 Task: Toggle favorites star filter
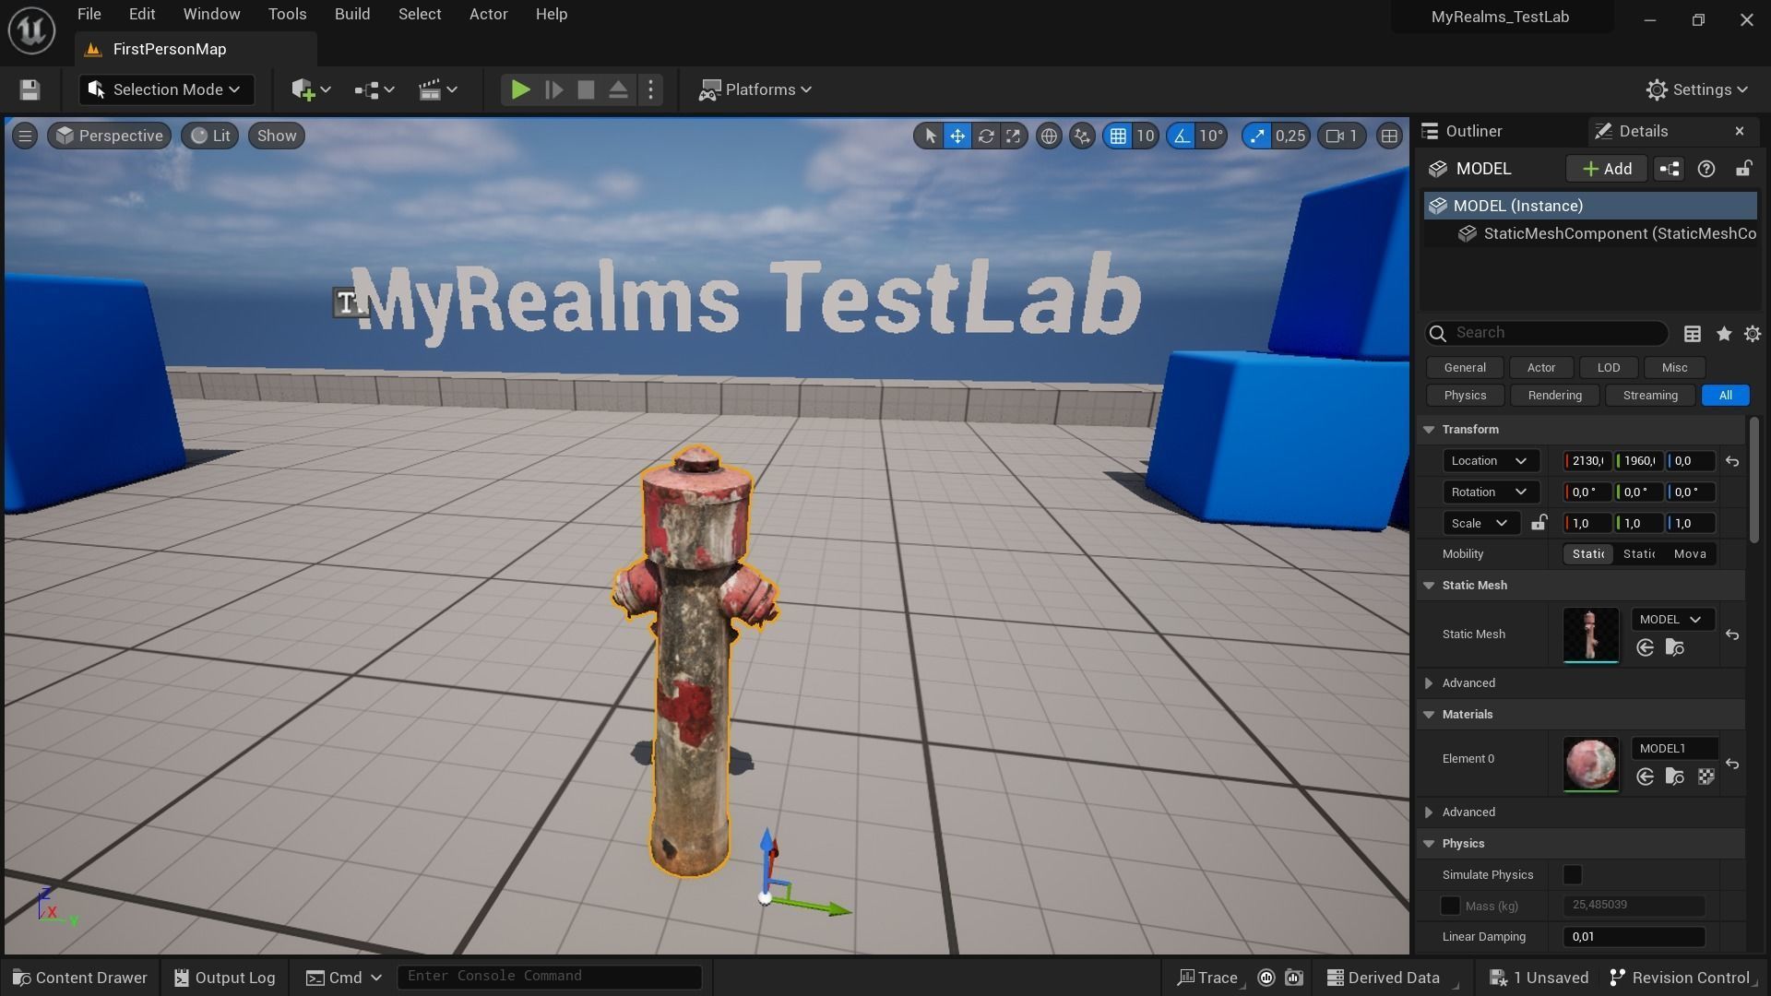coord(1723,333)
